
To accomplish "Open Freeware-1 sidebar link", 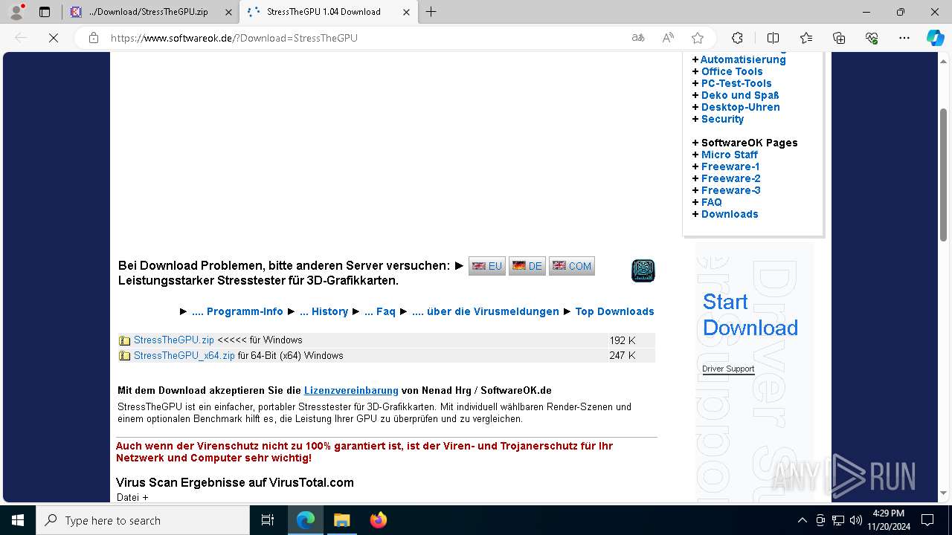I will pyautogui.click(x=730, y=166).
